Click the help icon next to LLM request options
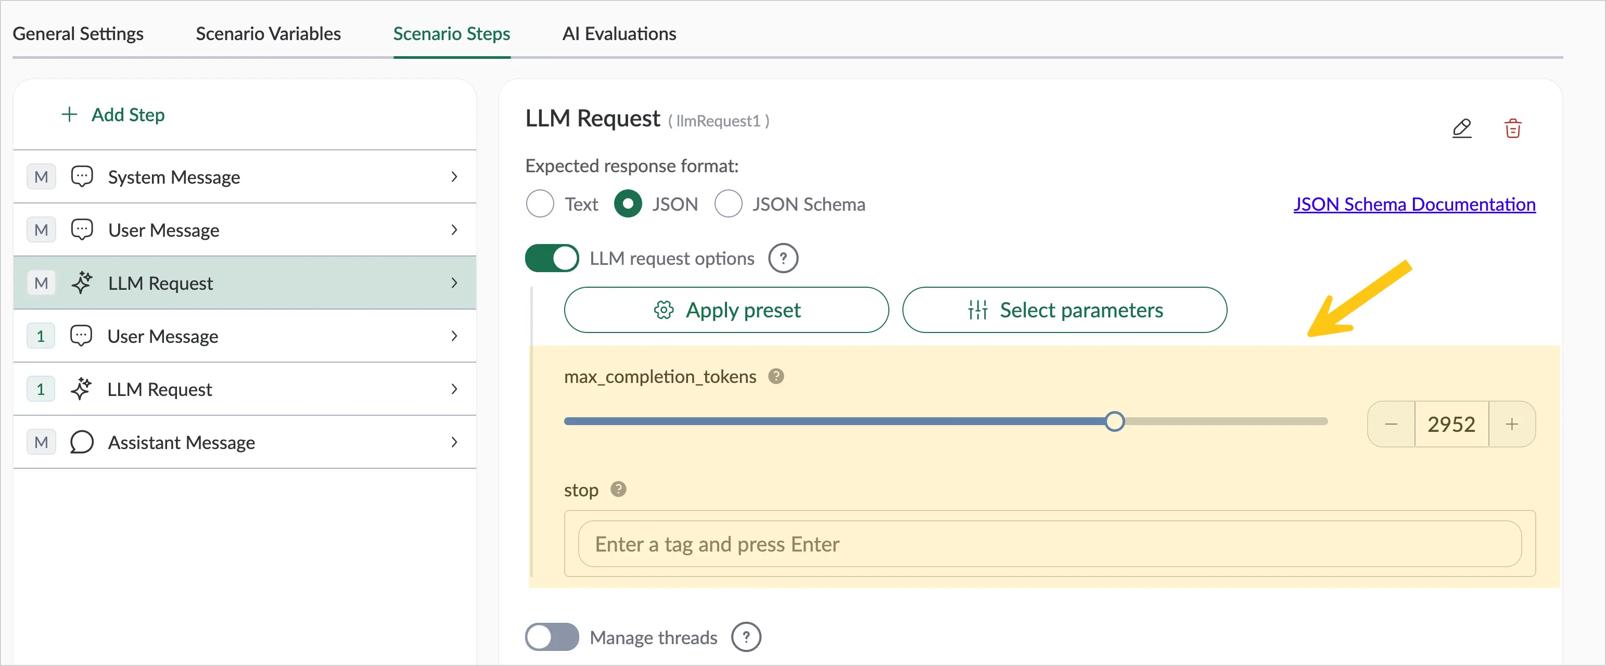The width and height of the screenshot is (1606, 666). pos(783,258)
